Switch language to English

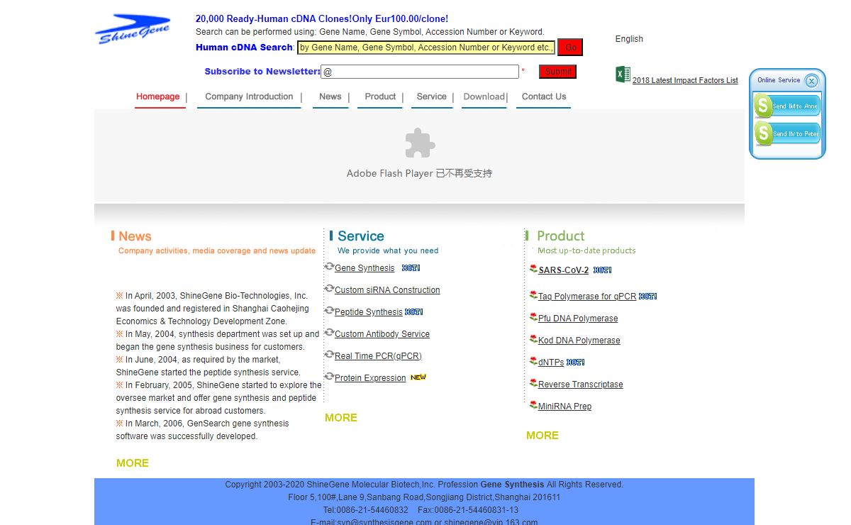point(629,39)
